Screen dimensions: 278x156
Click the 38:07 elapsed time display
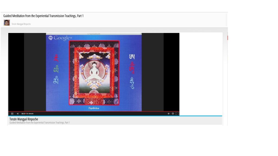23,114
